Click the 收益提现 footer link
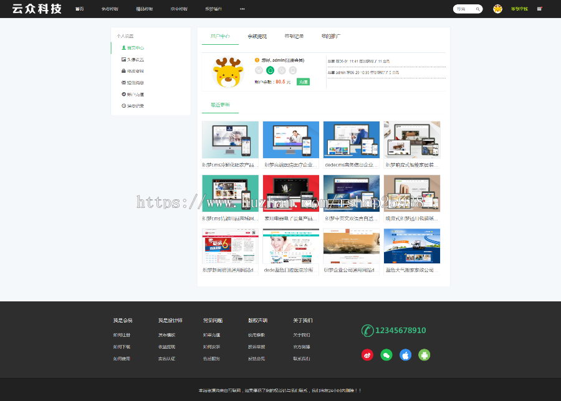Screen dimensions: 561x401 [166, 347]
